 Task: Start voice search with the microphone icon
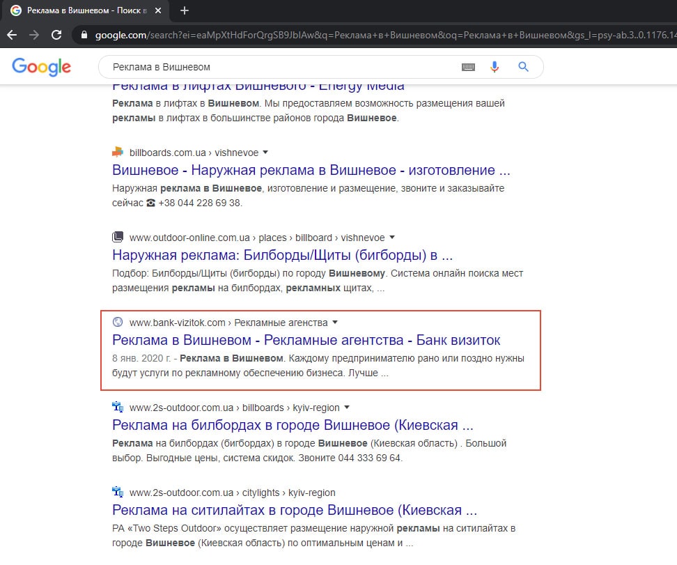tap(495, 67)
